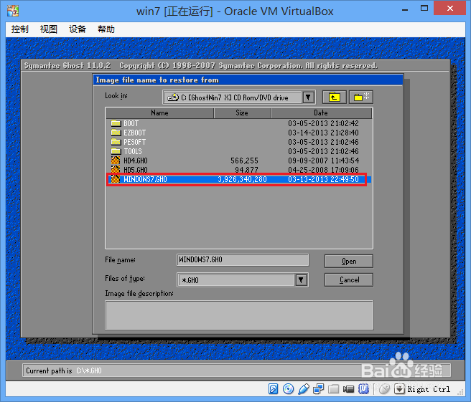Minimize the VirtualBox window

[x=405, y=9]
